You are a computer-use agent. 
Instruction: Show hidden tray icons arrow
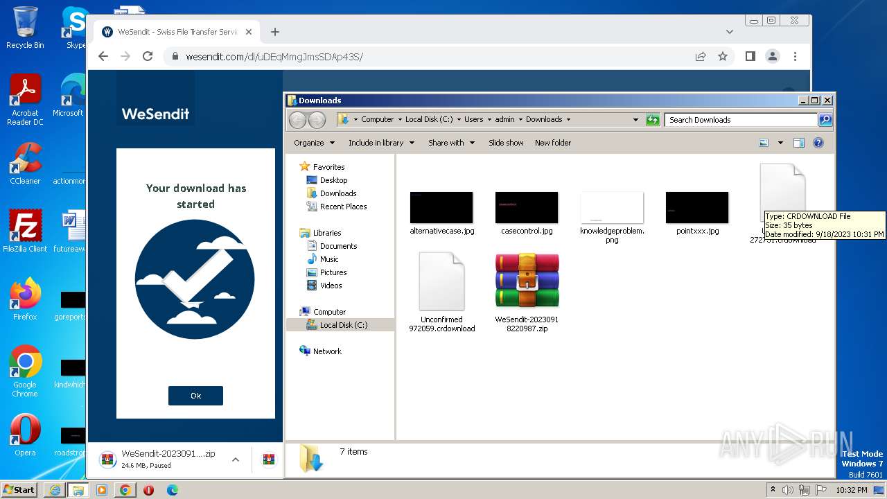point(773,490)
